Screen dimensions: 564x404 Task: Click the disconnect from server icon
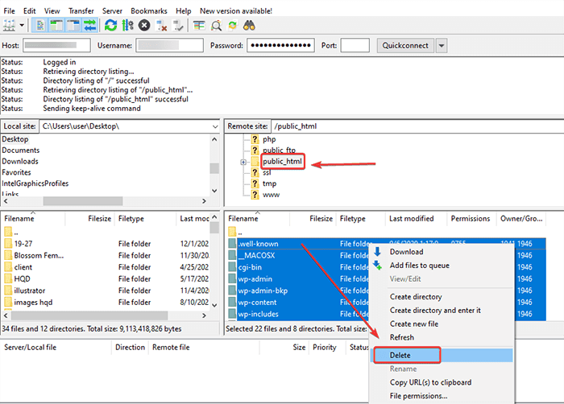[162, 26]
